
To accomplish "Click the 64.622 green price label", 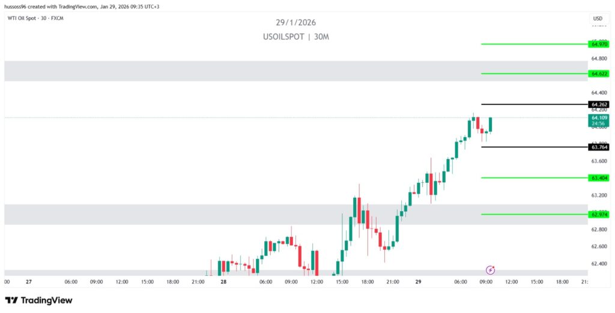I will 599,74.
